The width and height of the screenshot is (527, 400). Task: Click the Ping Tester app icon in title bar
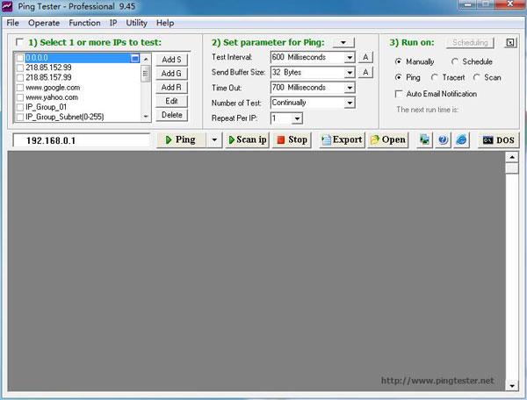7,6
